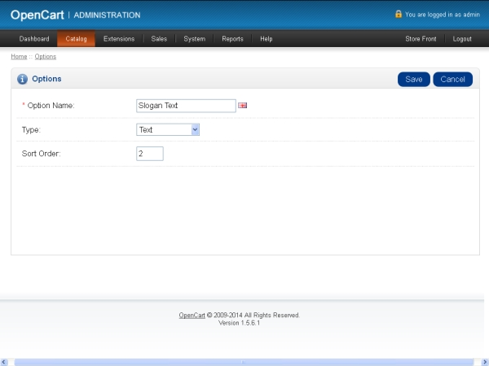The height and width of the screenshot is (366, 489).
Task: Open the Sales menu
Action: click(159, 39)
